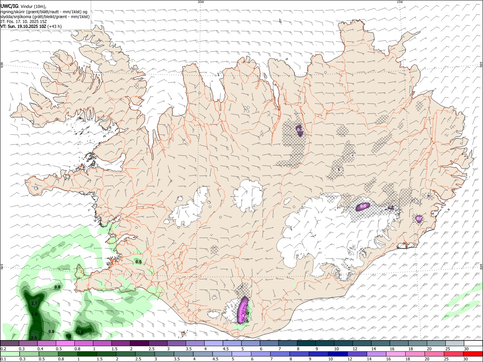Click the 0.7 snow value in the east
The height and width of the screenshot is (362, 483).
click(x=419, y=218)
